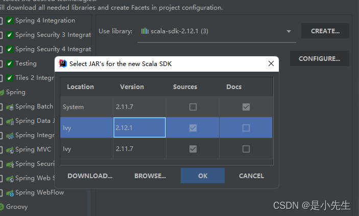This screenshot has height=216, width=359.
Task: Click the Spring leaf icon
Action: click(2, 92)
